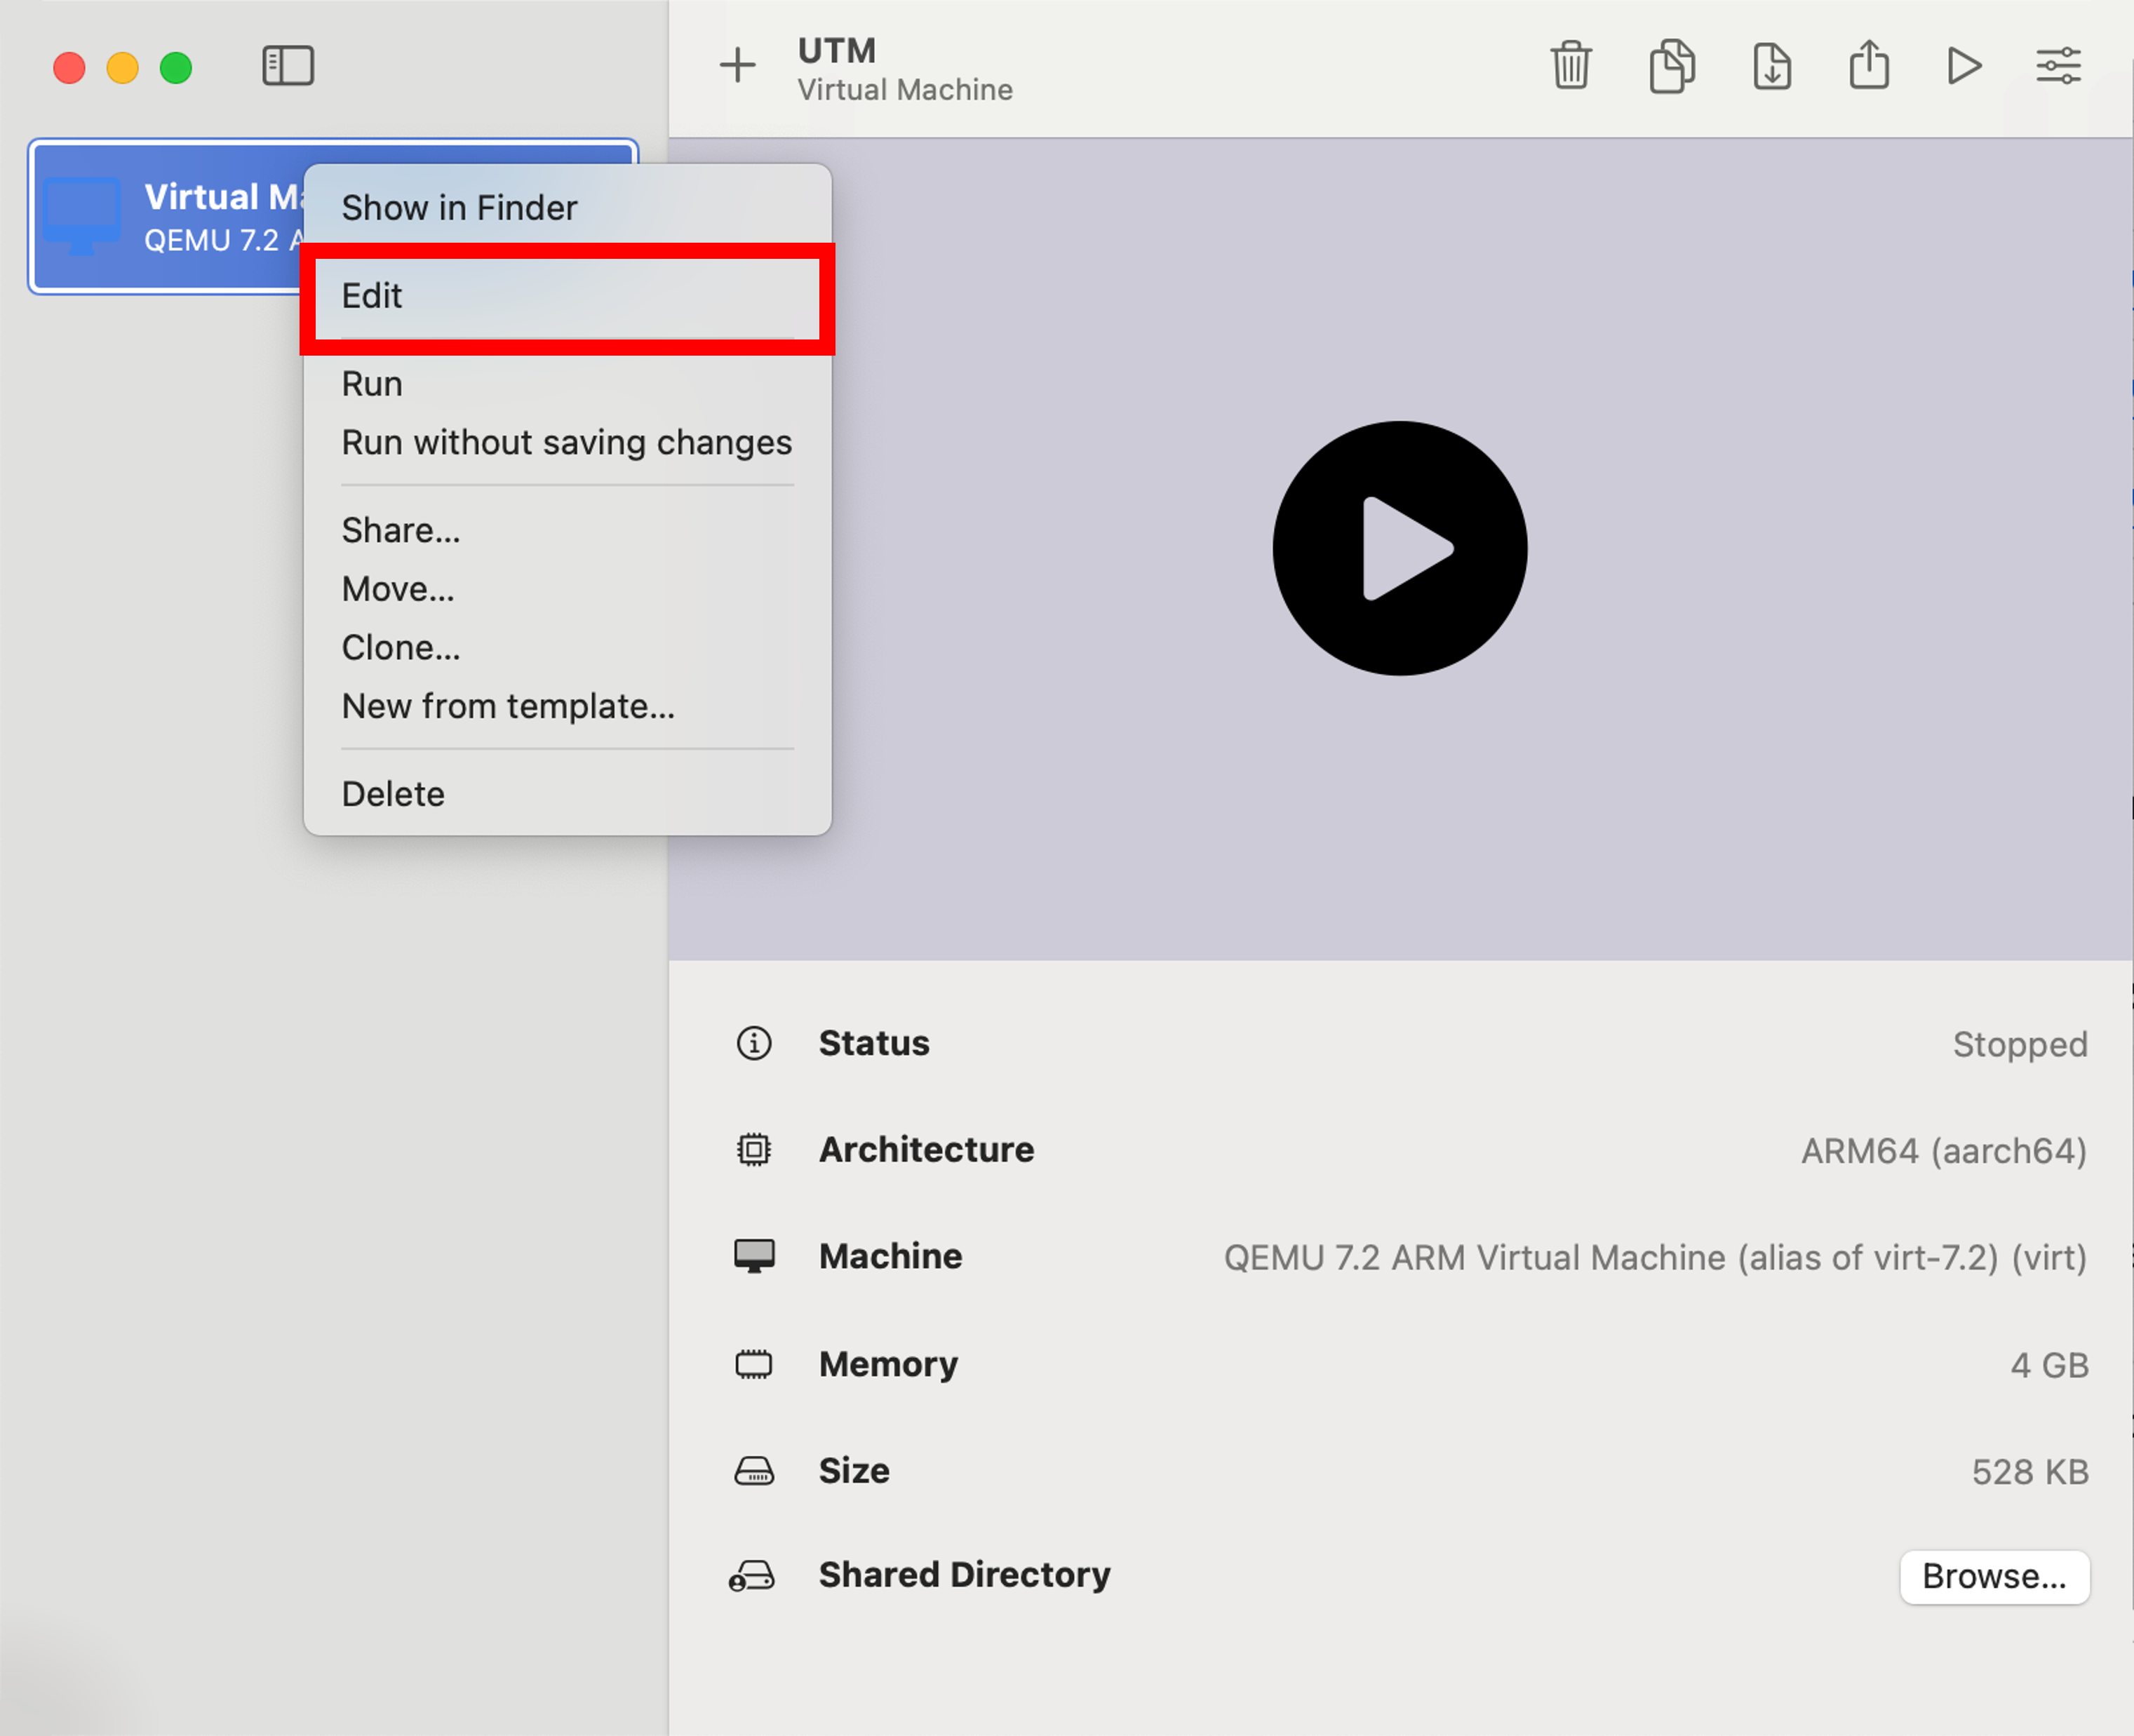Viewport: 2134px width, 1736px height.
Task: Select Share... in the context menu
Action: 401,531
